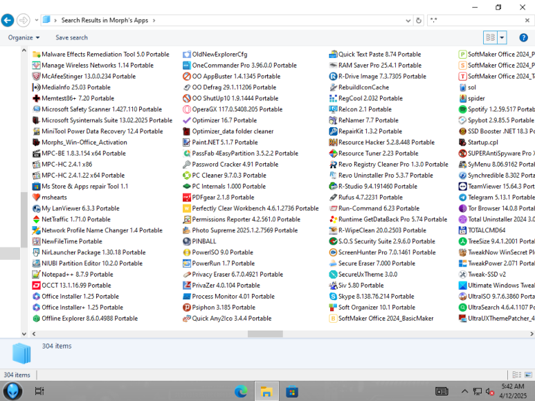Expand the recent locations dropdown arrow
This screenshot has height=401, width=535.
click(x=36, y=21)
